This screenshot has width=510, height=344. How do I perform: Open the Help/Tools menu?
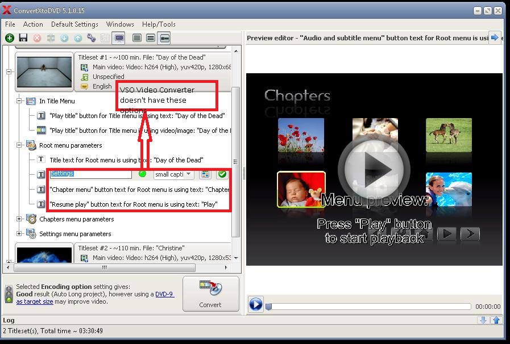pos(159,24)
